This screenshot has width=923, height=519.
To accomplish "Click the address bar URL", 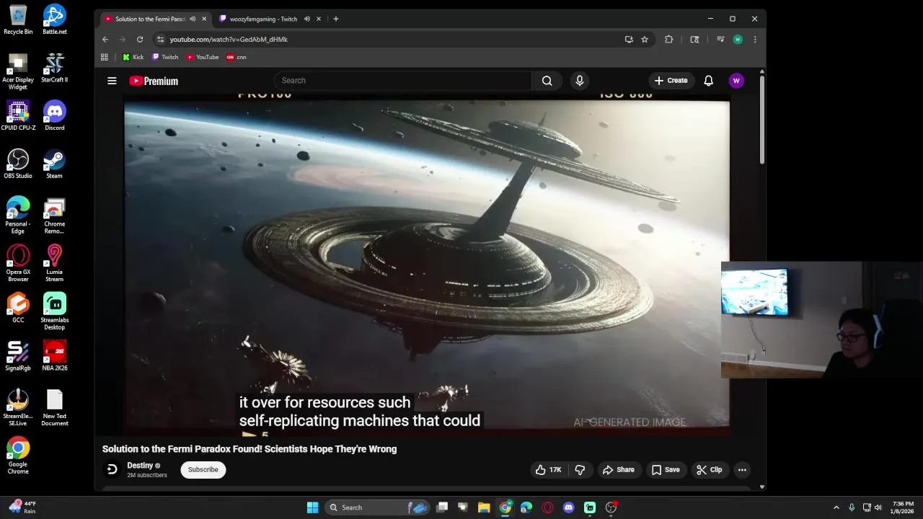I will tap(229, 40).
